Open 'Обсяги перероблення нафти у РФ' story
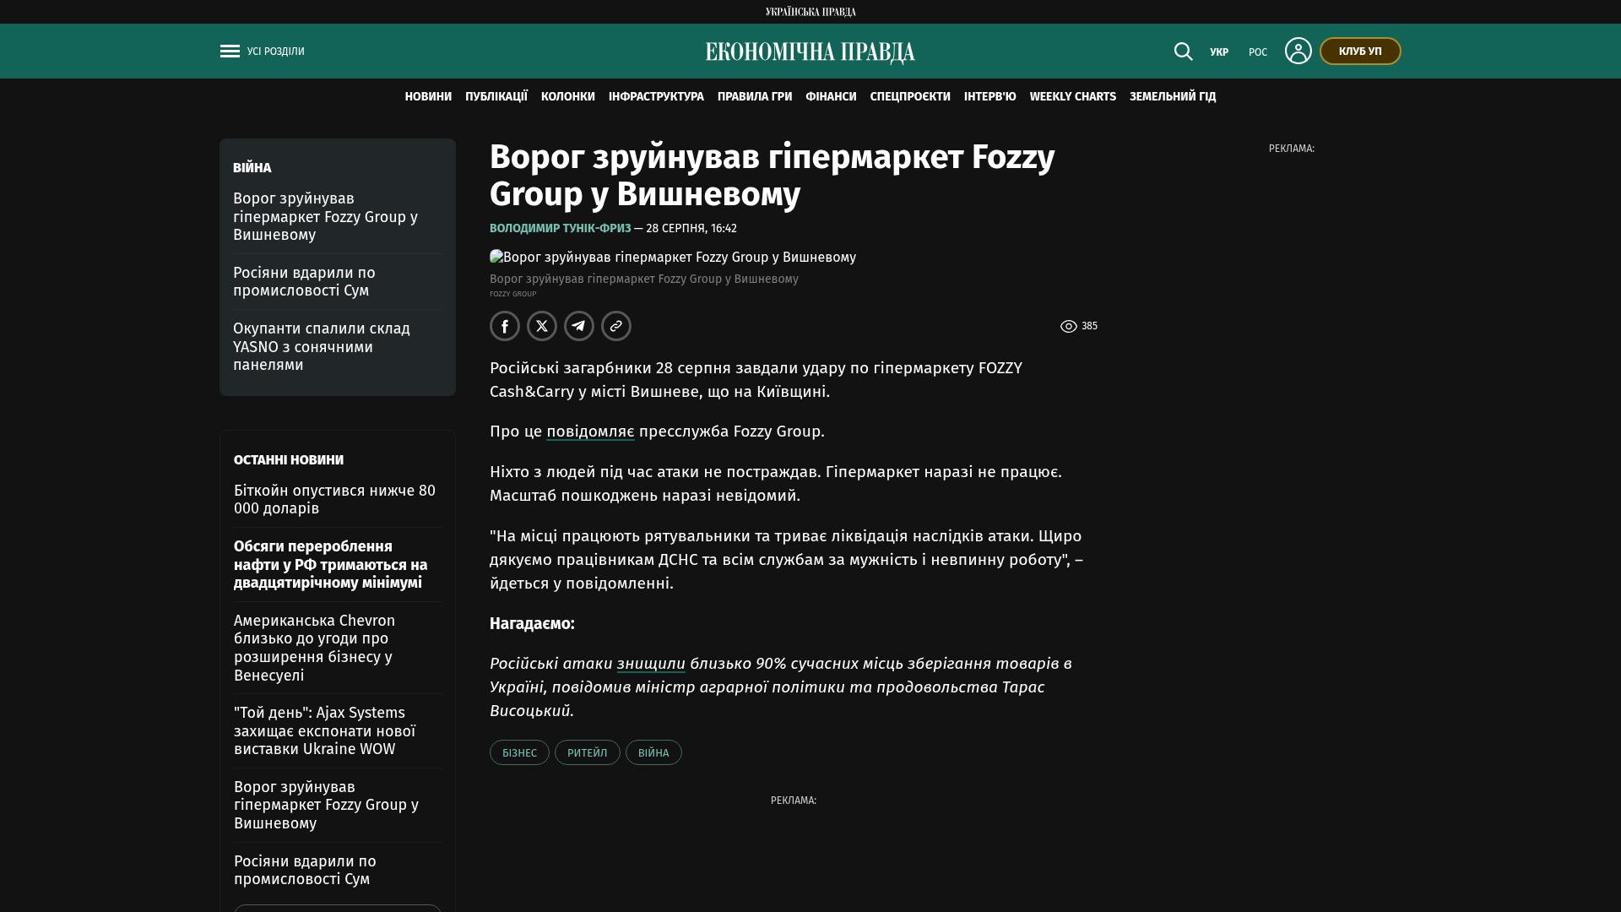 (x=331, y=565)
